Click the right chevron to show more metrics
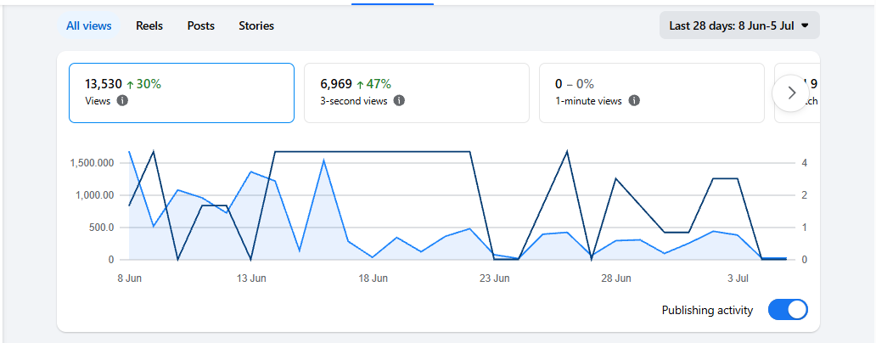This screenshot has width=876, height=343. tap(791, 93)
